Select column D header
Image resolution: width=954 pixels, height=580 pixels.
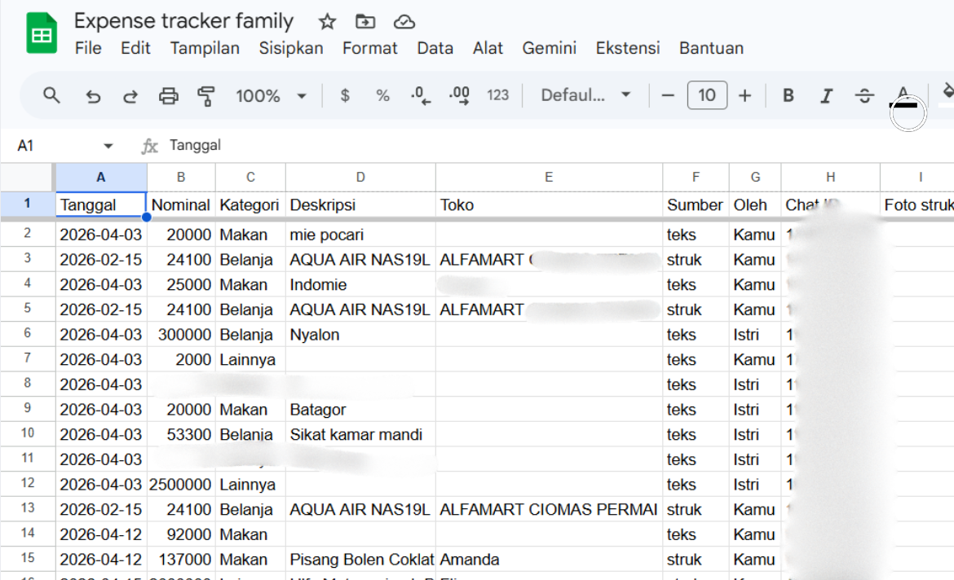click(x=360, y=177)
